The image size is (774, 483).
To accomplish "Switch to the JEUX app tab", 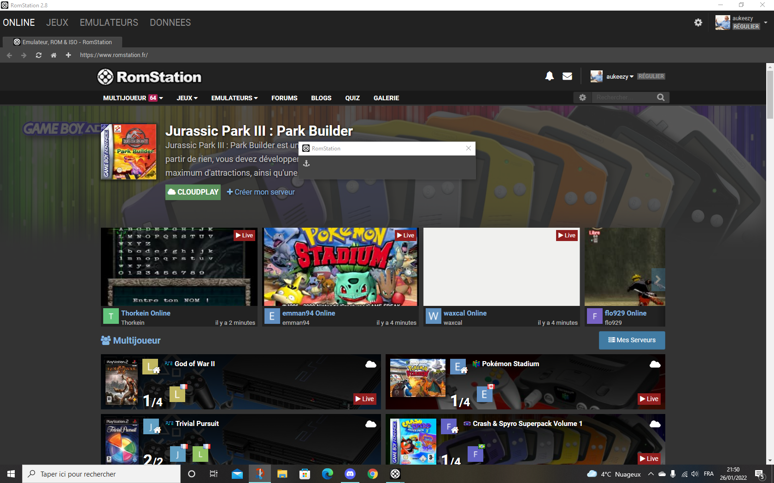I will 57,23.
